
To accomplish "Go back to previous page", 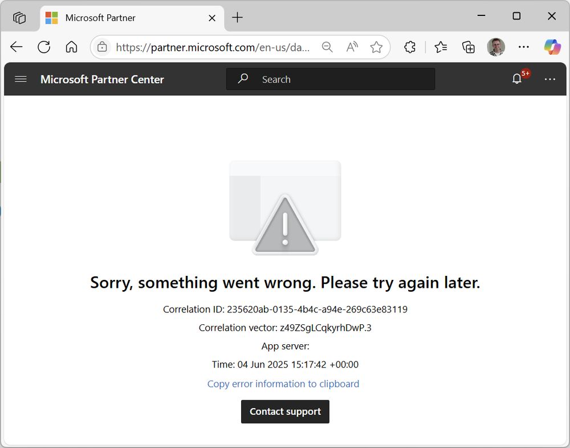I will [x=17, y=47].
